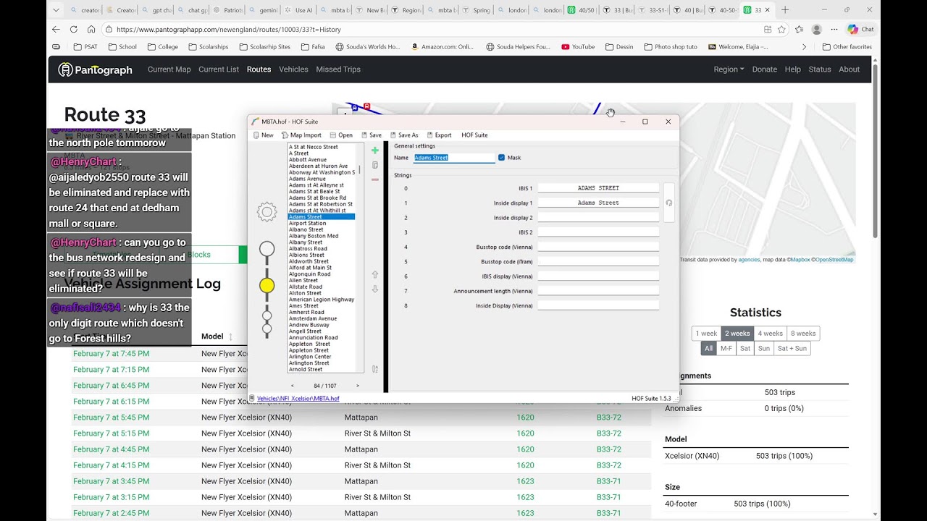Screen dimensions: 927x521
Task: Open Current List in Pantograph navbar
Action: (219, 69)
